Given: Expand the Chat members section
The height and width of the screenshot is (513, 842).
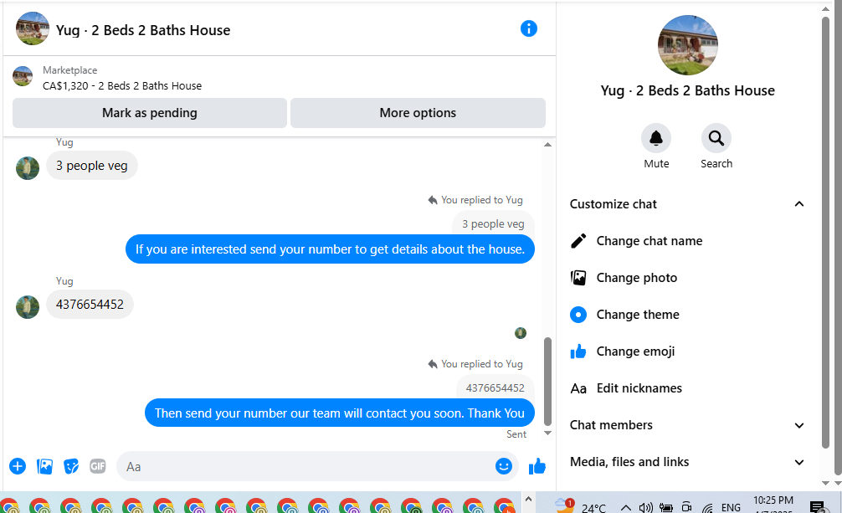Looking at the screenshot, I should (799, 425).
